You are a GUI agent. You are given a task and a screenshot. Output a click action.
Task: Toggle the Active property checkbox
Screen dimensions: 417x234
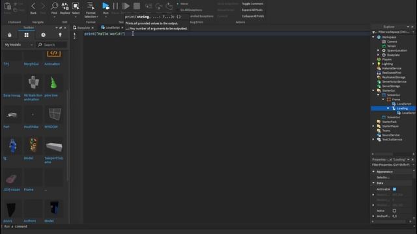click(x=394, y=211)
